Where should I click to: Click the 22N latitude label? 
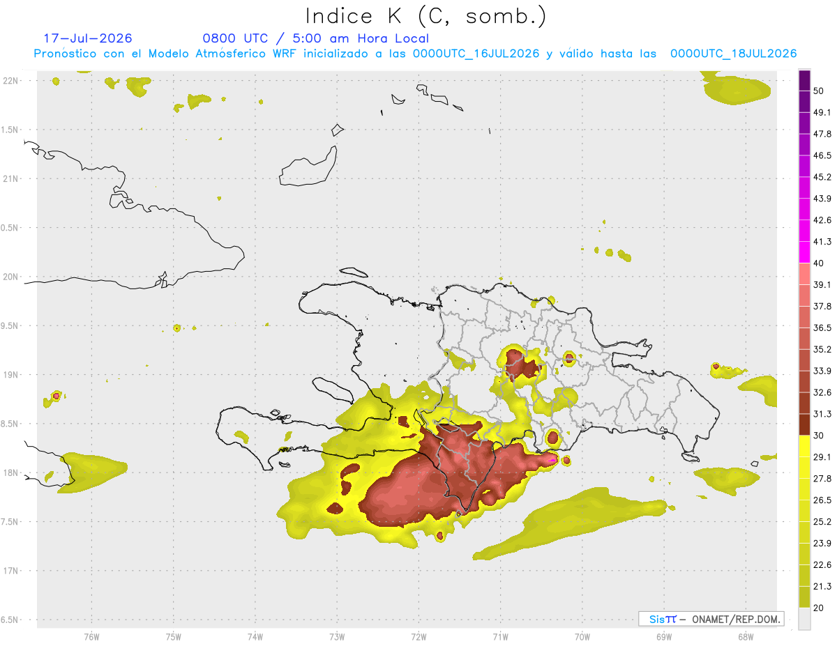(x=10, y=81)
